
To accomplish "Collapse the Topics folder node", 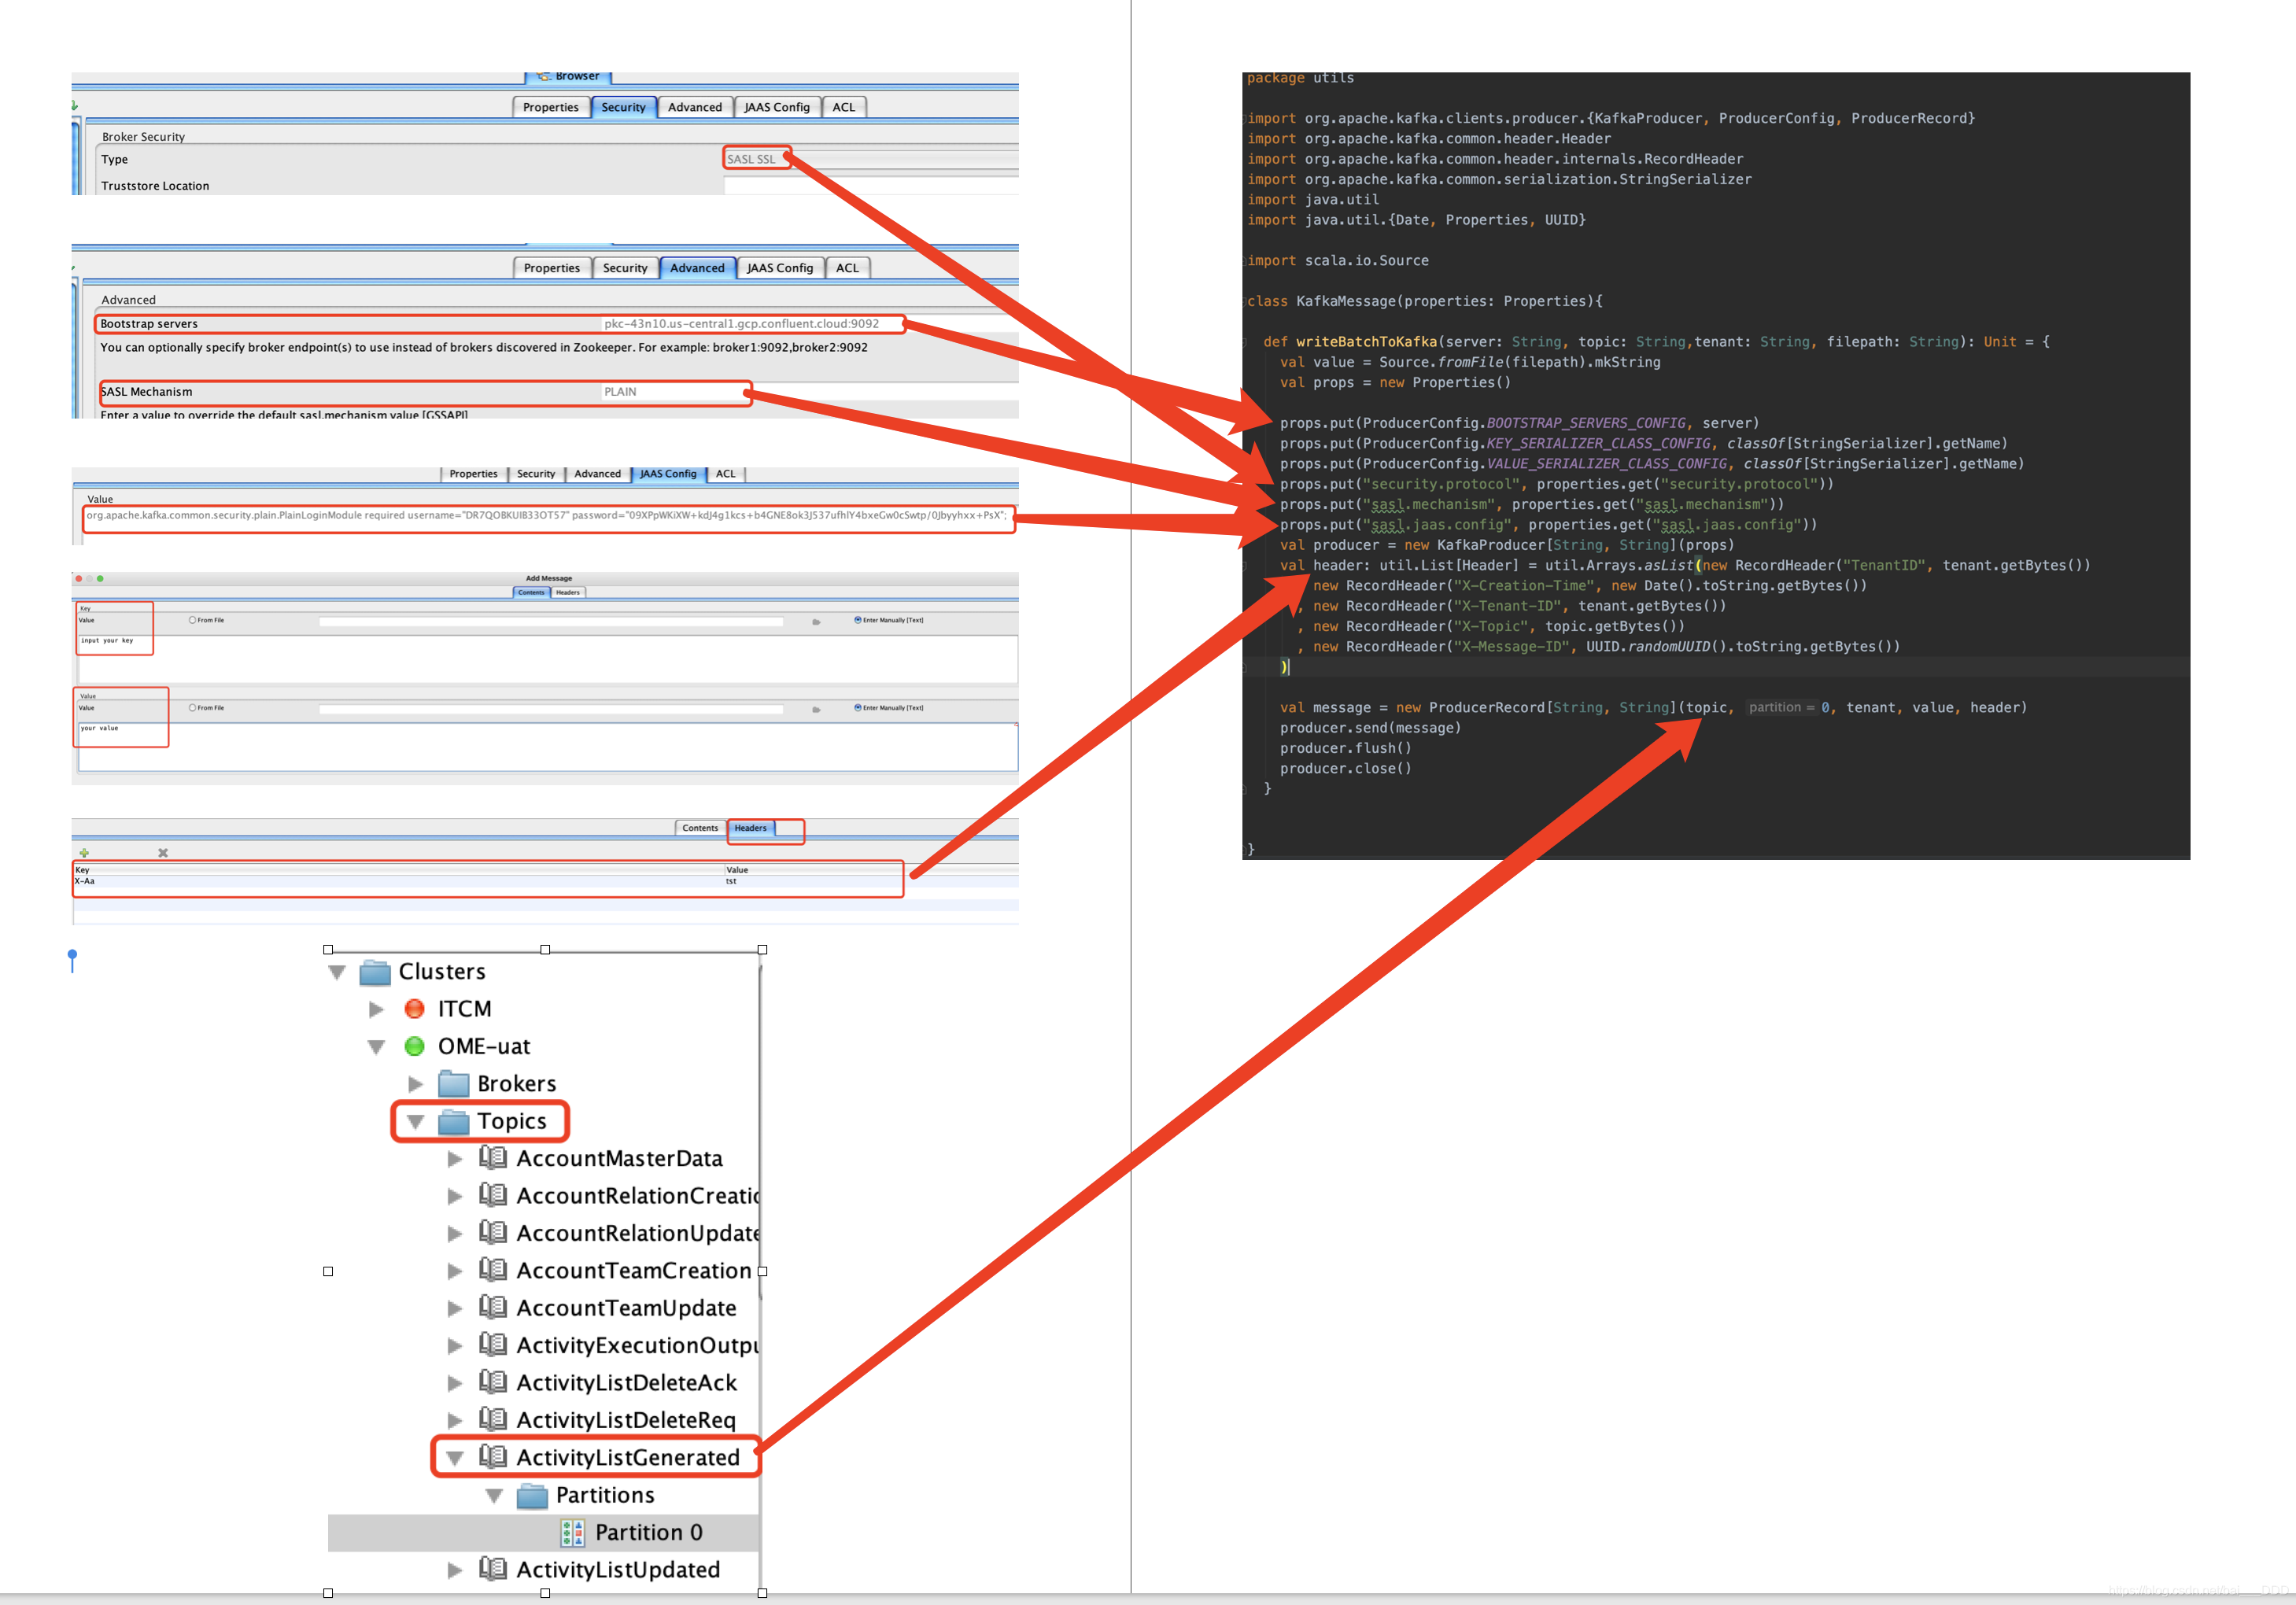I will pos(415,1121).
